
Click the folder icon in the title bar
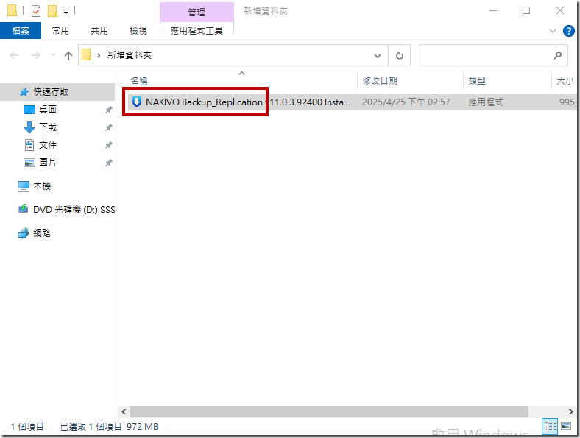pos(12,11)
